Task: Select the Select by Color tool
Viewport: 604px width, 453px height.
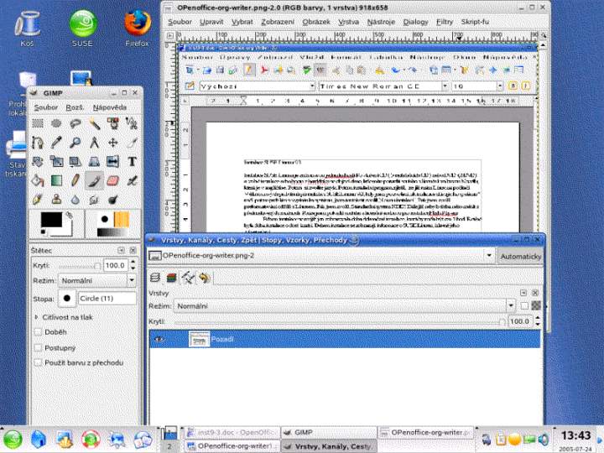Action: coord(113,123)
